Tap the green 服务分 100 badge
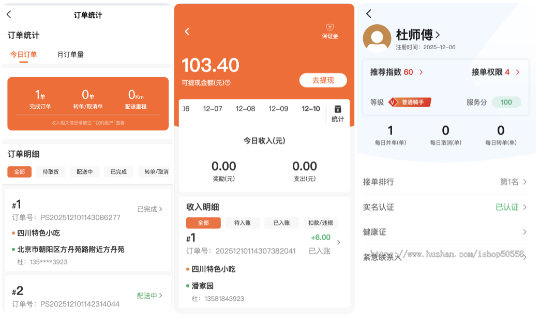 506,102
